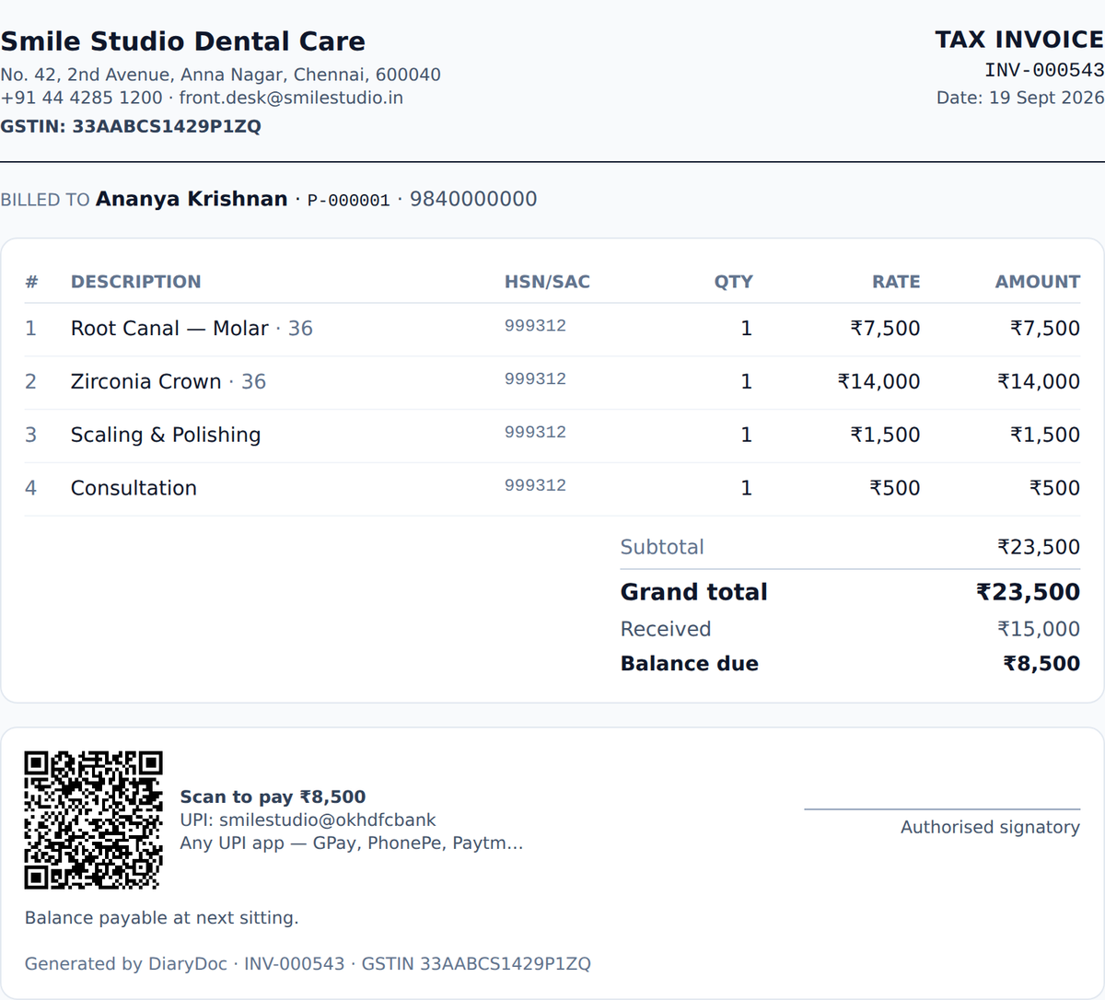Click the Received amount ₹15,000
The width and height of the screenshot is (1105, 1000).
coord(1039,629)
